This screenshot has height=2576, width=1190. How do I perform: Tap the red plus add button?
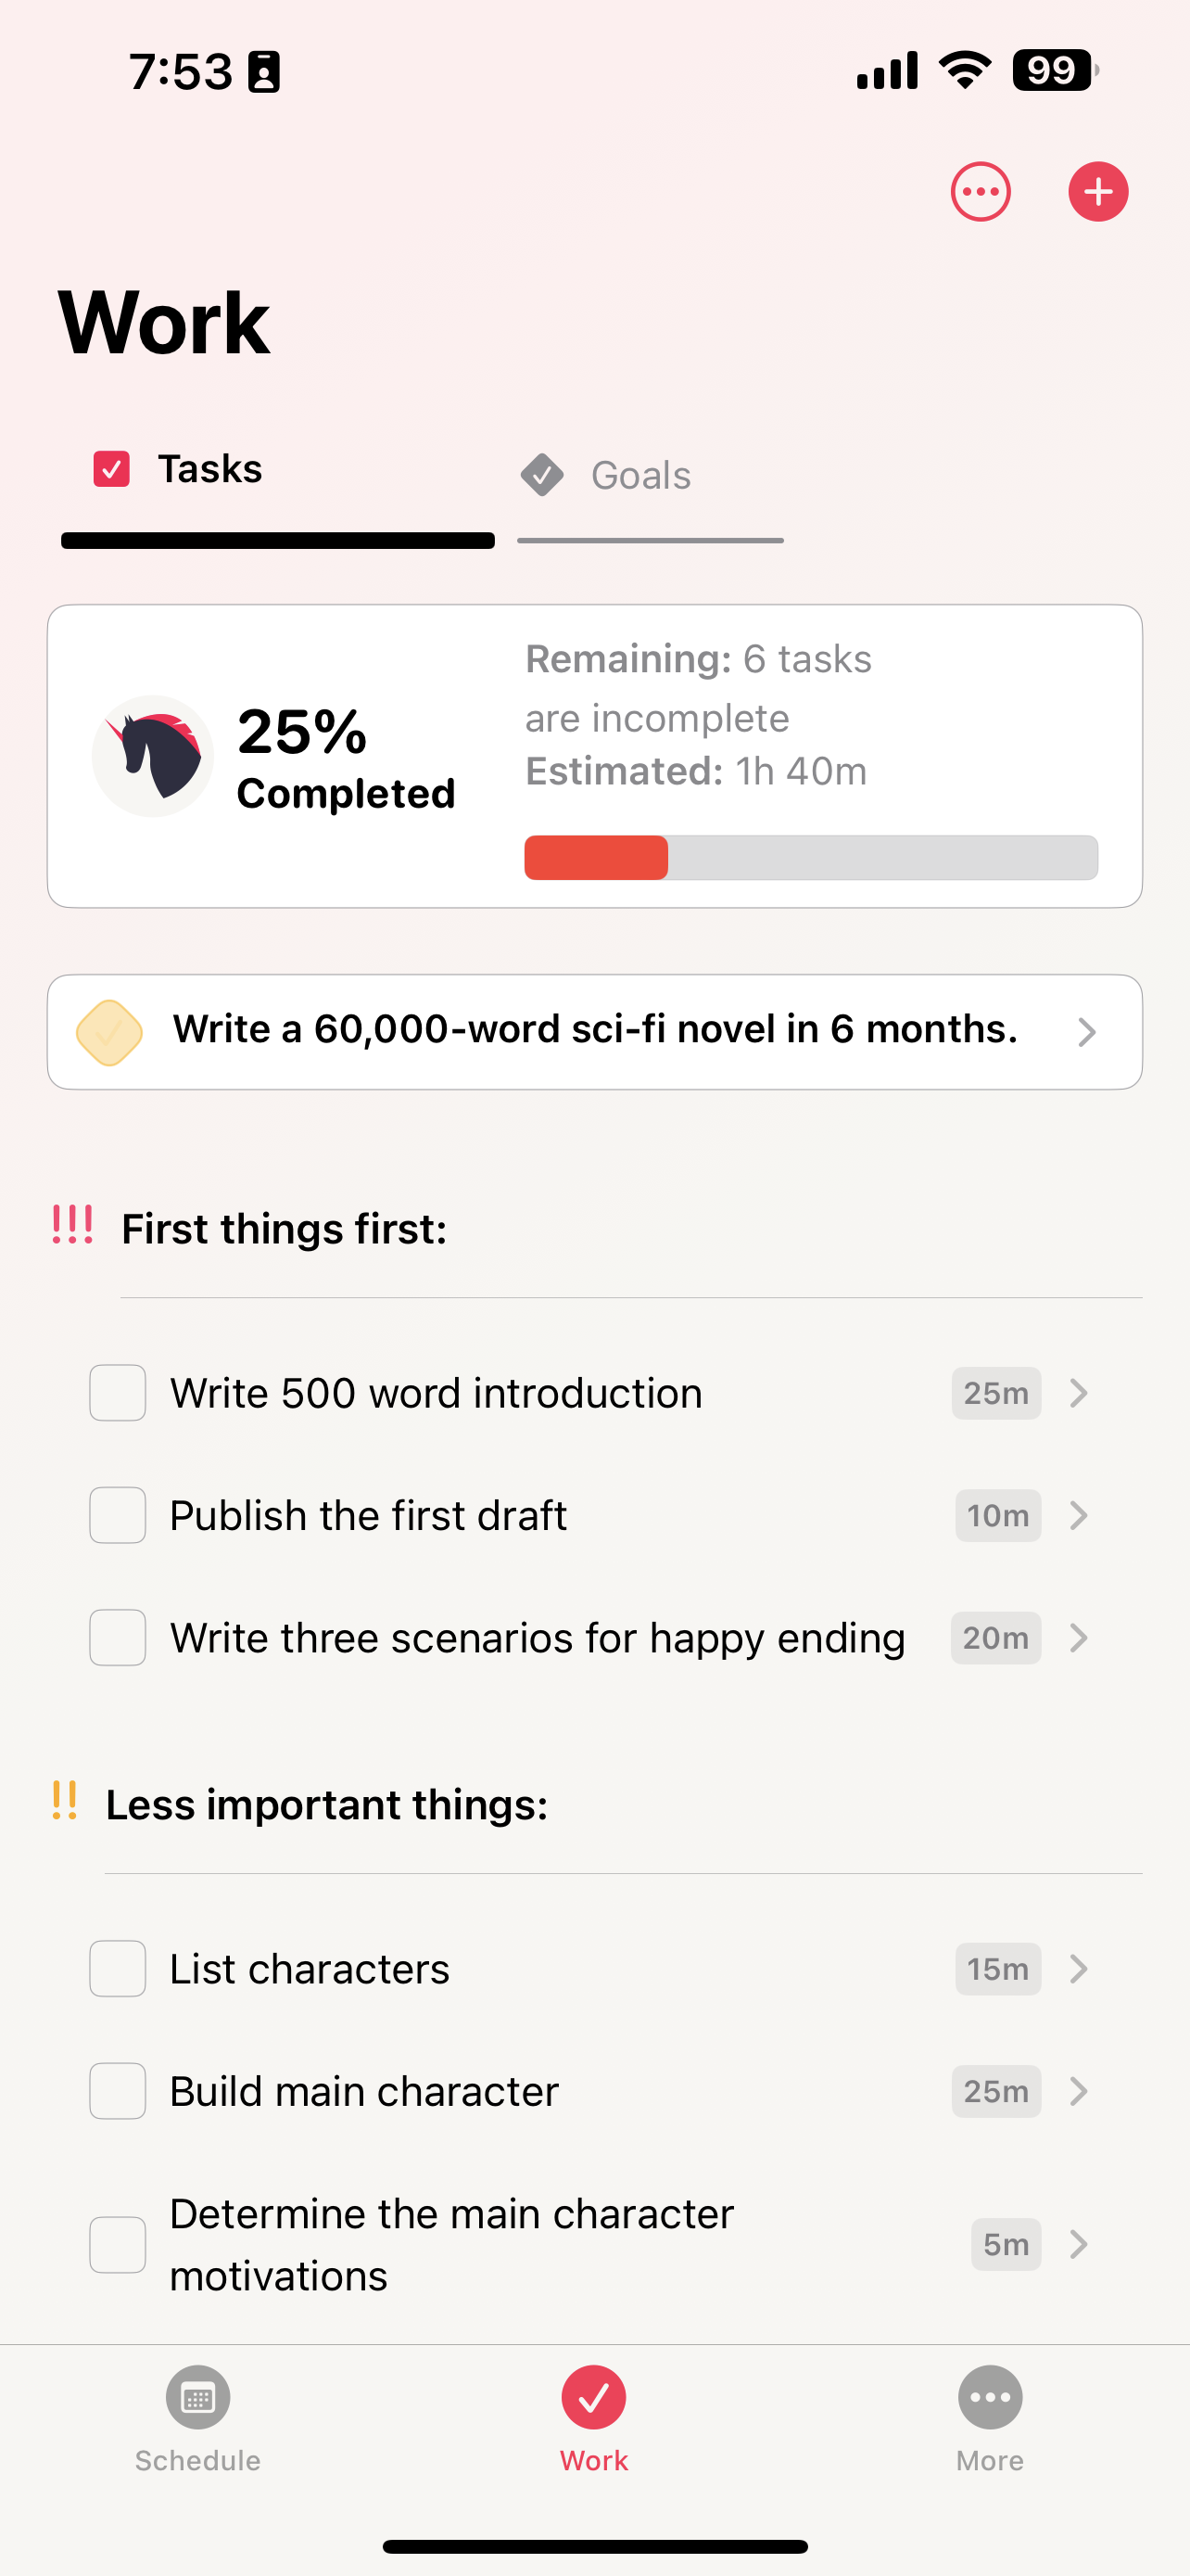[1098, 191]
